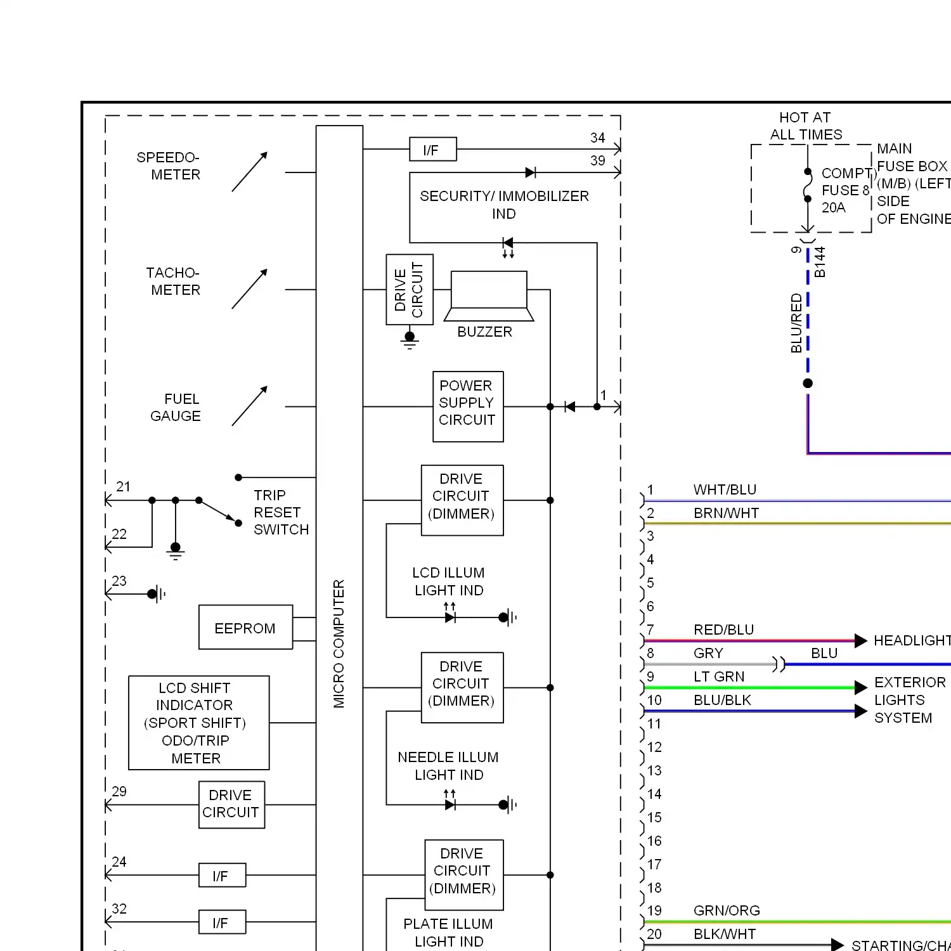Click the PLATE ILLUM LIGHT IND label
The height and width of the screenshot is (951, 951).
coord(449,933)
